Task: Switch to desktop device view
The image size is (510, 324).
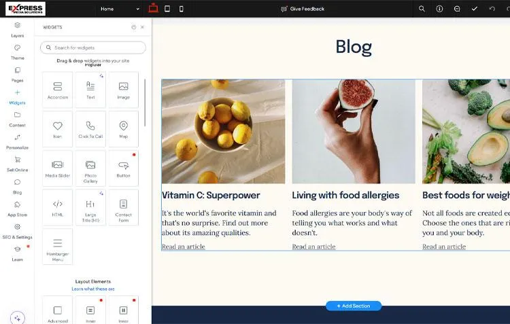Action: [153, 8]
